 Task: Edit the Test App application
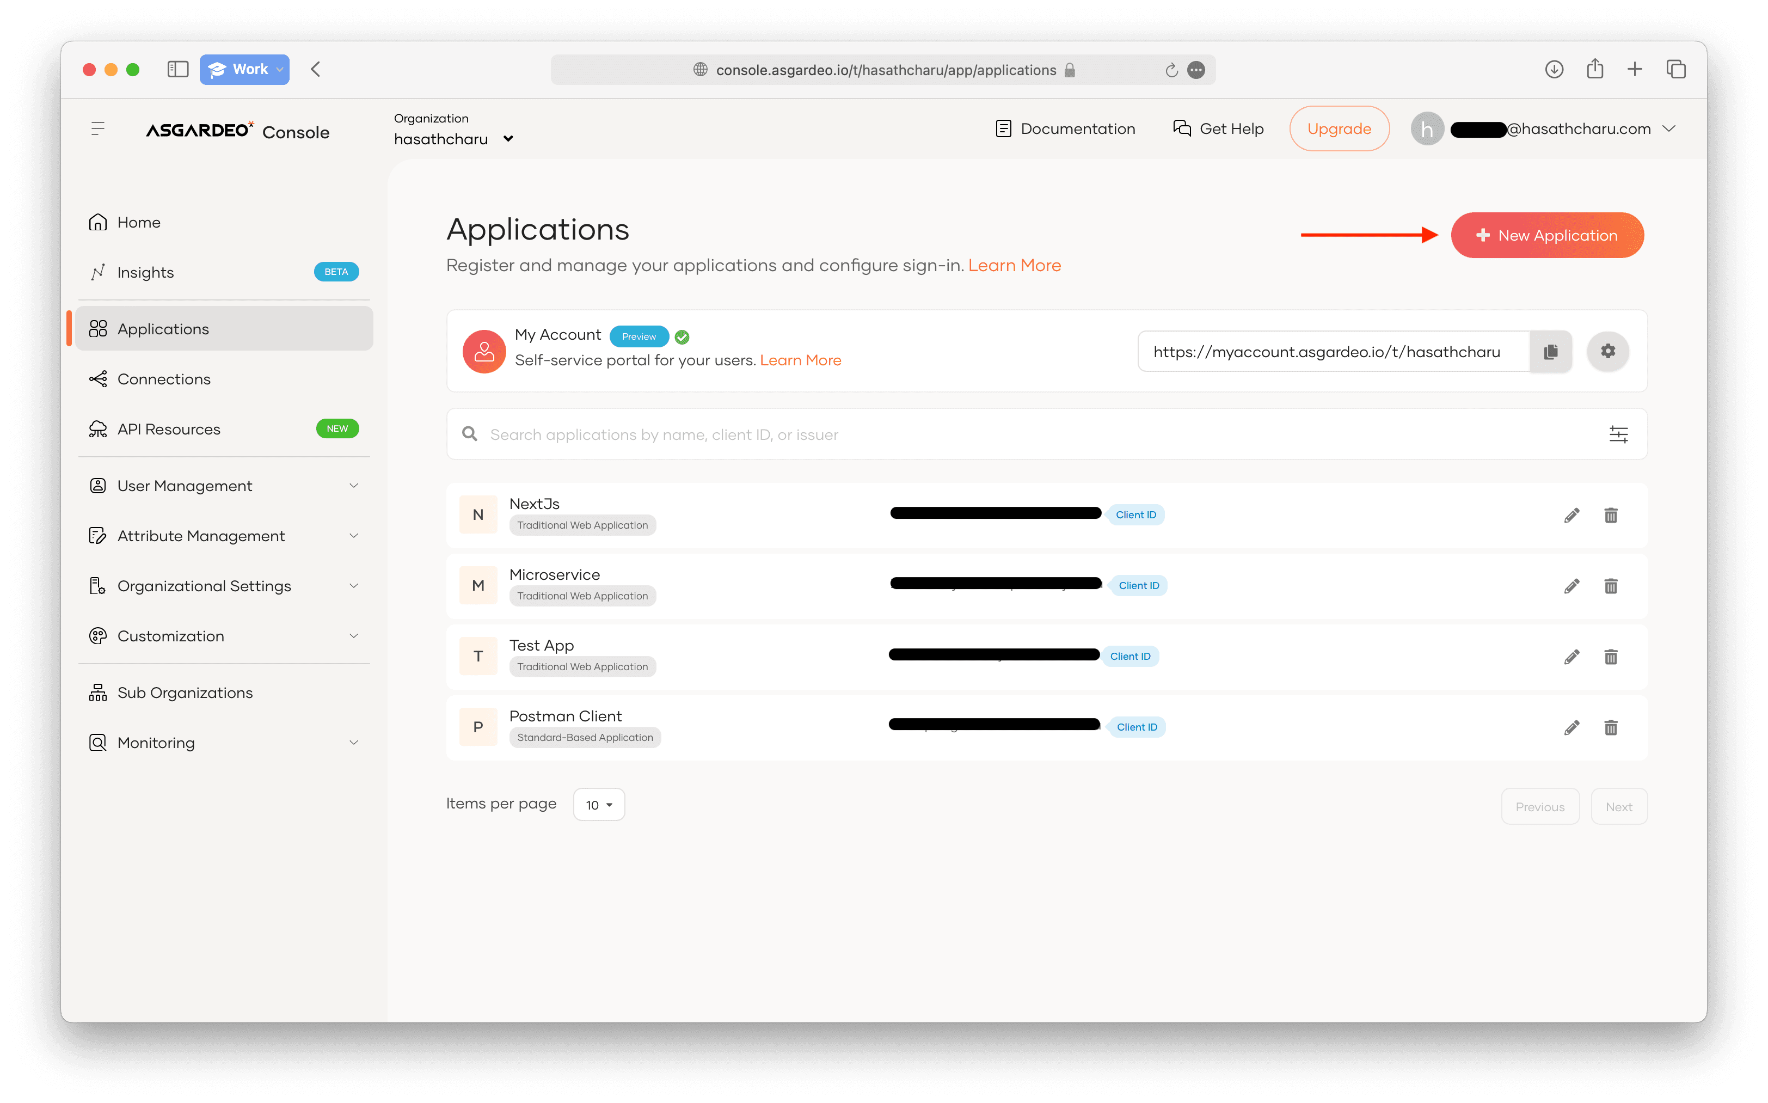(1572, 657)
